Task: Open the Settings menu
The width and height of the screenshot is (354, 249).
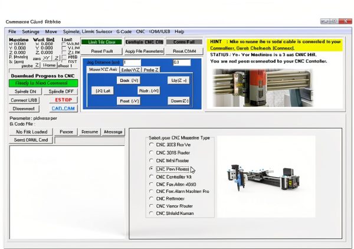Action: 31,32
